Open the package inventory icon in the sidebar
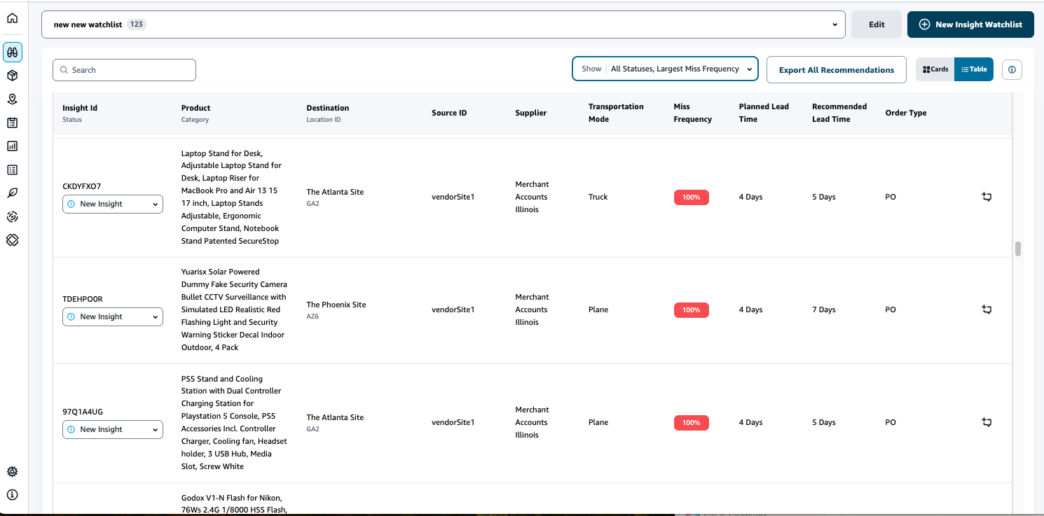Image resolution: width=1044 pixels, height=516 pixels. (12, 75)
